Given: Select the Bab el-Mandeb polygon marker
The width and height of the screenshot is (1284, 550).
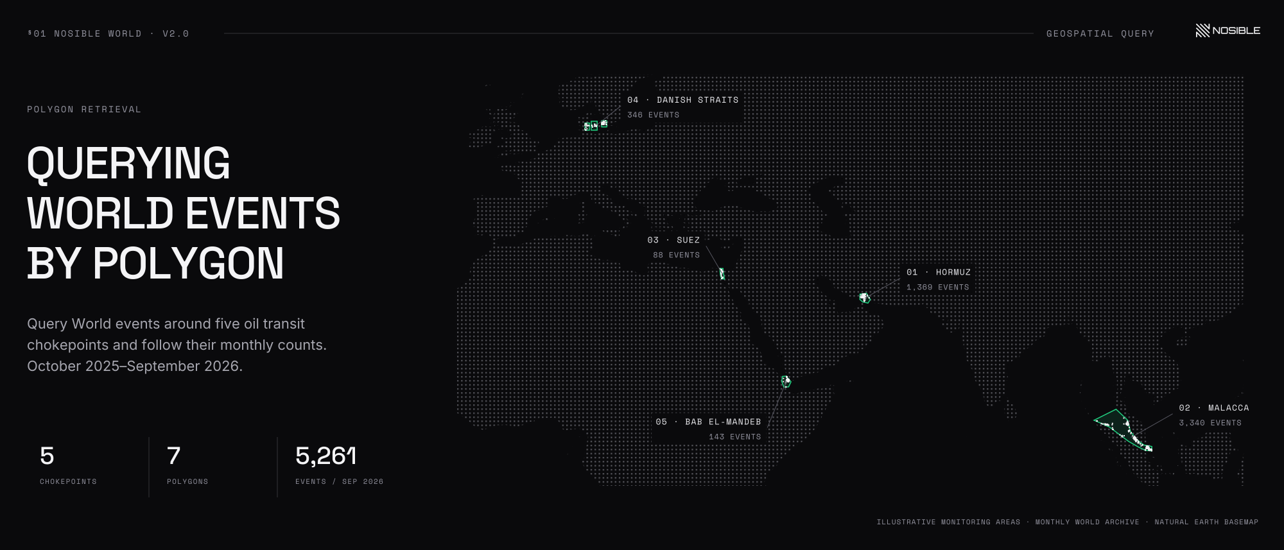Looking at the screenshot, I should [x=786, y=382].
